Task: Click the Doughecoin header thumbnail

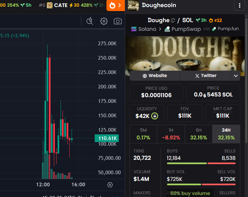Action: pos(133,5)
